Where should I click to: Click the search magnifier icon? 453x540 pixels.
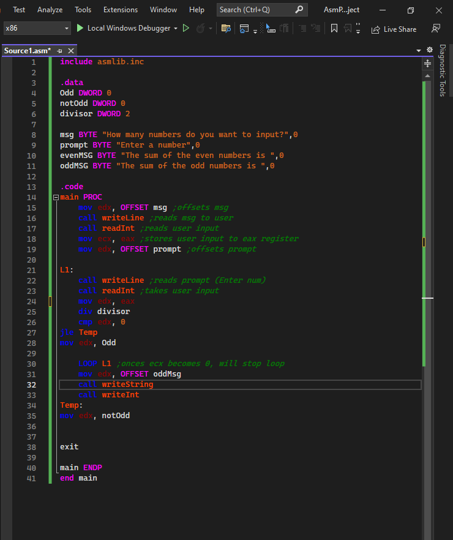point(299,10)
